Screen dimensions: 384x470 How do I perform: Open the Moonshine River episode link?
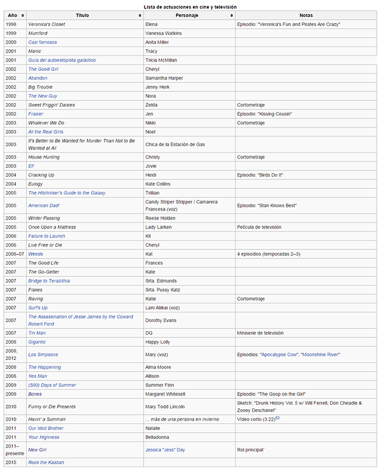tap(320, 354)
